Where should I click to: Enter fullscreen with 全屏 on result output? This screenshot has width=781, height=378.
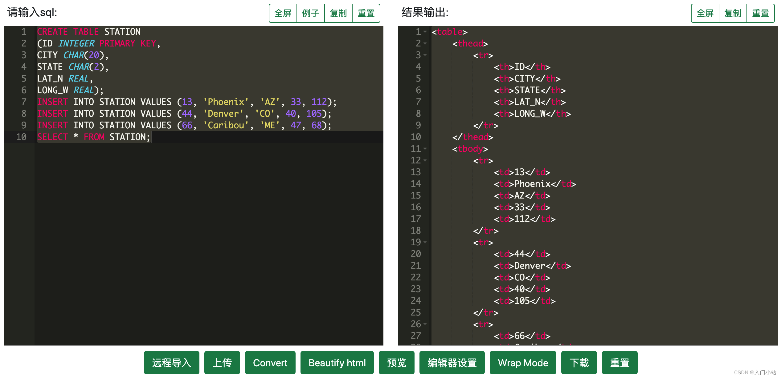pos(705,13)
